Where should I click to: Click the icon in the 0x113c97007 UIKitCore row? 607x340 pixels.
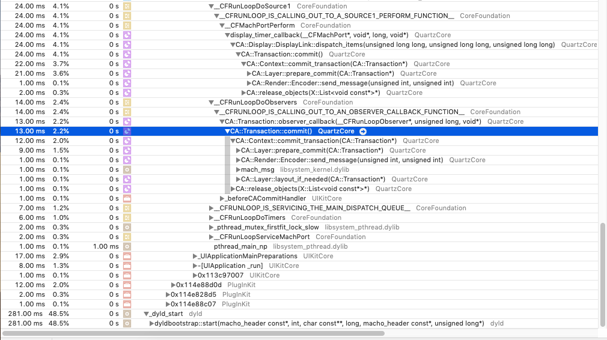(127, 275)
